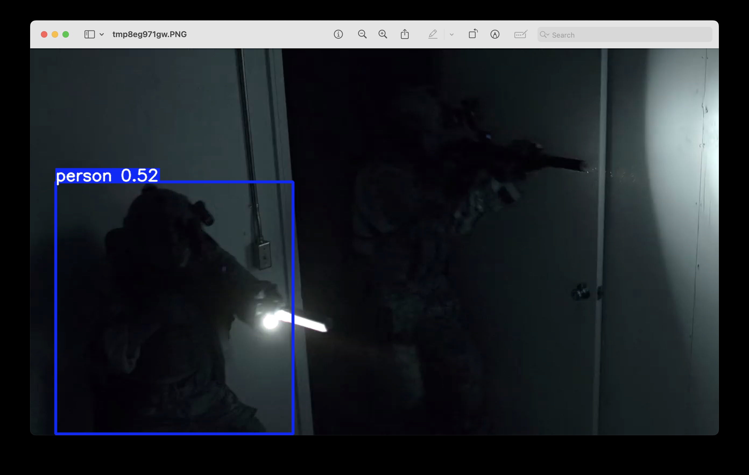Close the Preview window
Viewport: 749px width, 475px height.
[x=44, y=34]
